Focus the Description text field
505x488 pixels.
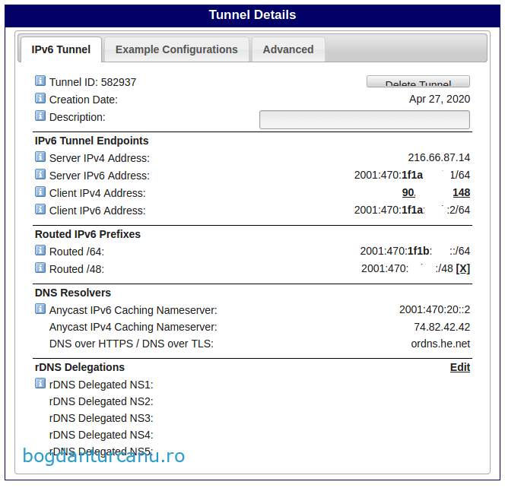click(364, 119)
